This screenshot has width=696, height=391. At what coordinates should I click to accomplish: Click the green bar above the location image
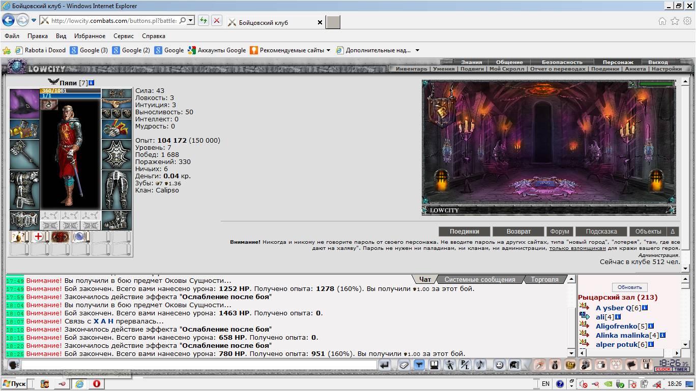(656, 84)
